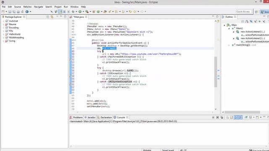Toggle Show Console on Standard Error change
269x151 pixels.
(240, 117)
